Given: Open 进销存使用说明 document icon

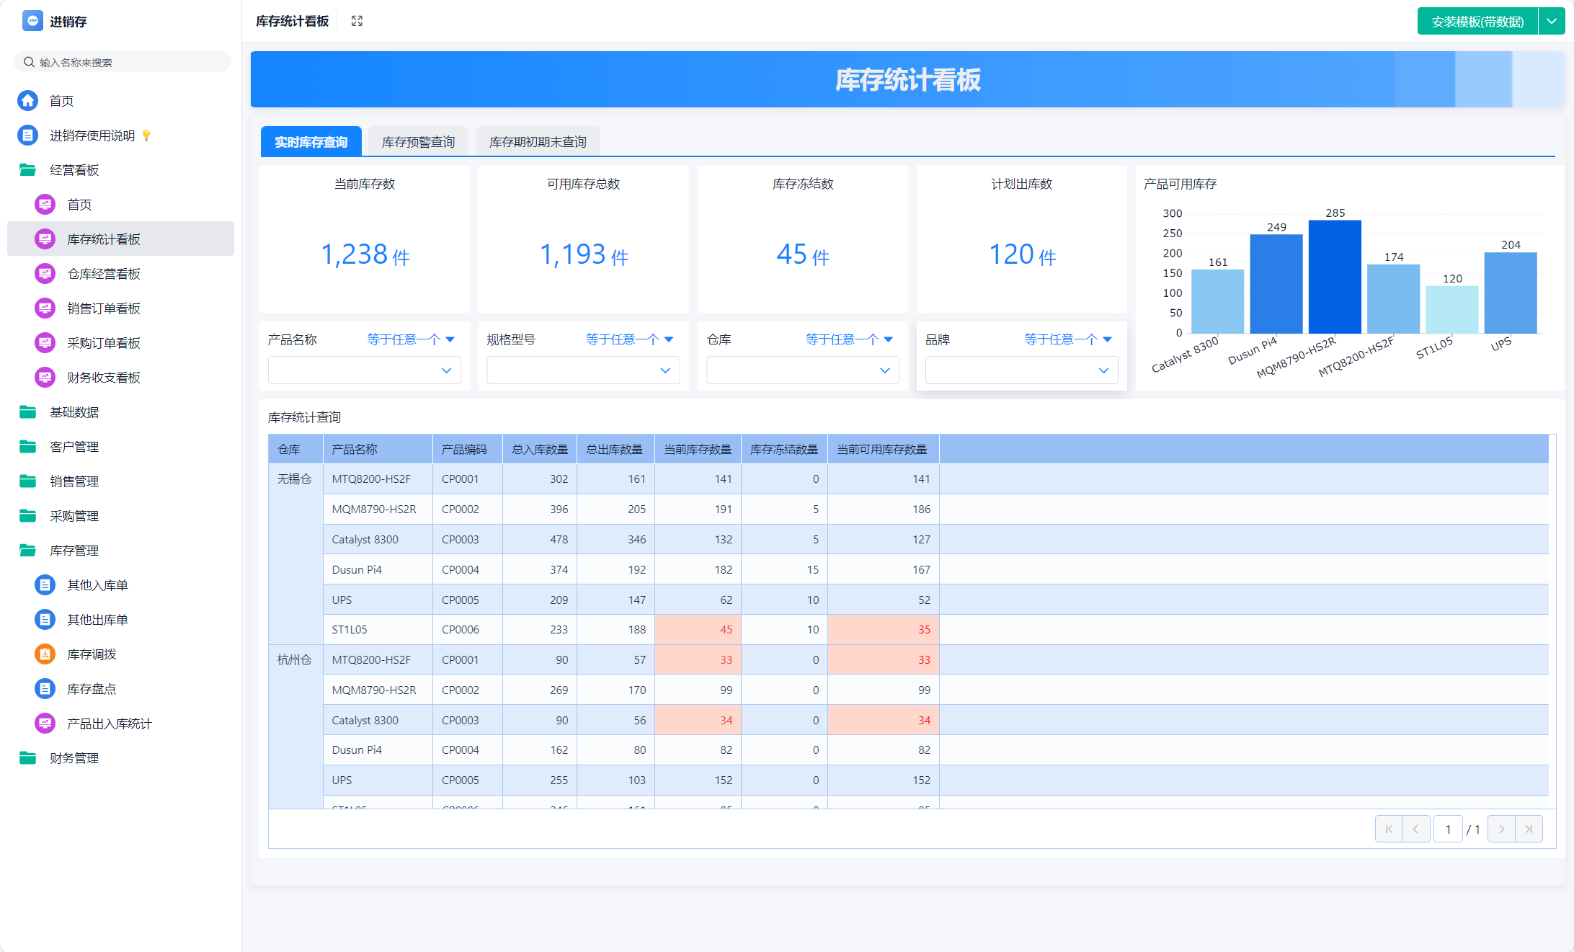Looking at the screenshot, I should coord(28,135).
